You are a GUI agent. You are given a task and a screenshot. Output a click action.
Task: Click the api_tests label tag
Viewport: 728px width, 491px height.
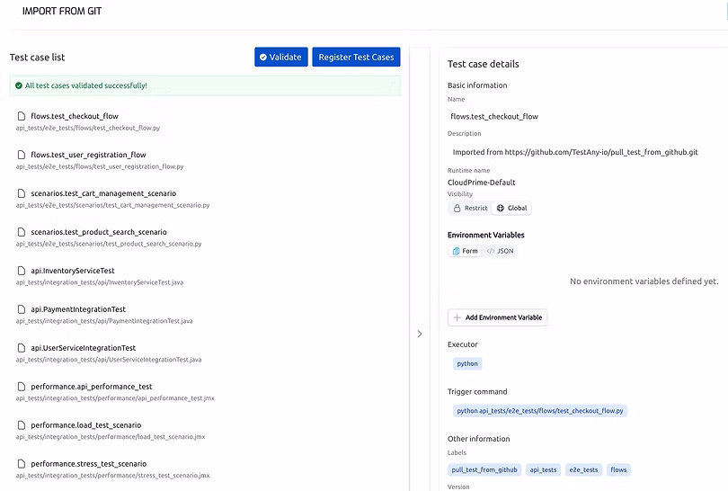coord(543,469)
